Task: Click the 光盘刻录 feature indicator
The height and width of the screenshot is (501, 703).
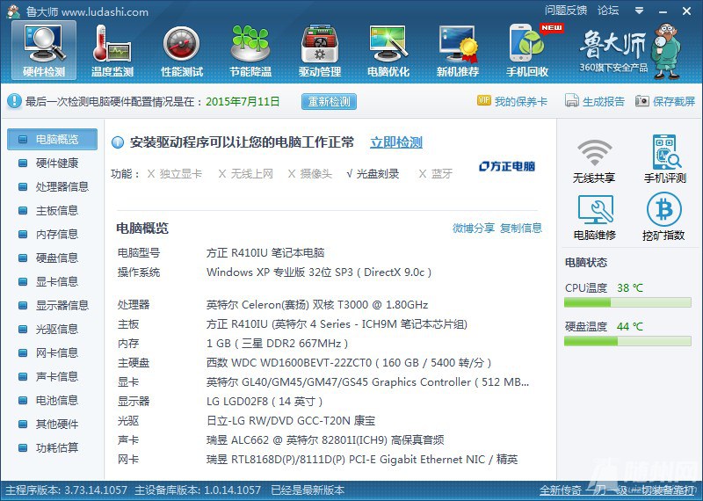Action: 373,173
